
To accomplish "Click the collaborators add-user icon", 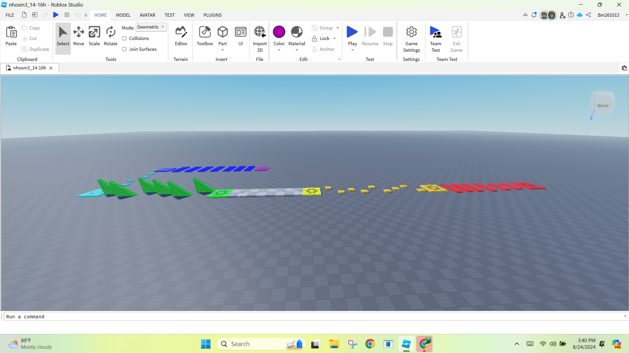I will click(562, 15).
